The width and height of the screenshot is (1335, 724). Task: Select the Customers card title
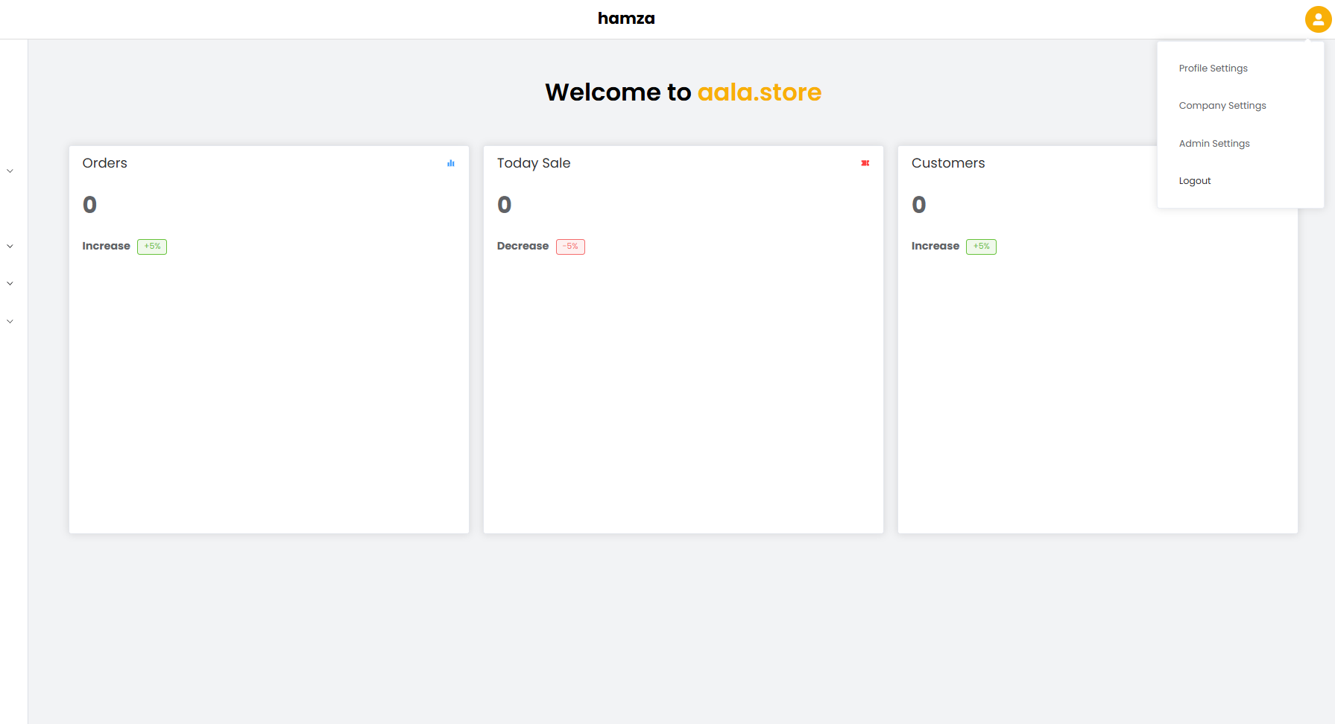pos(948,162)
